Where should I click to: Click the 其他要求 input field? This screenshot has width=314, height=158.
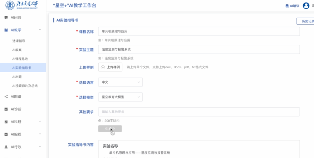198,112
